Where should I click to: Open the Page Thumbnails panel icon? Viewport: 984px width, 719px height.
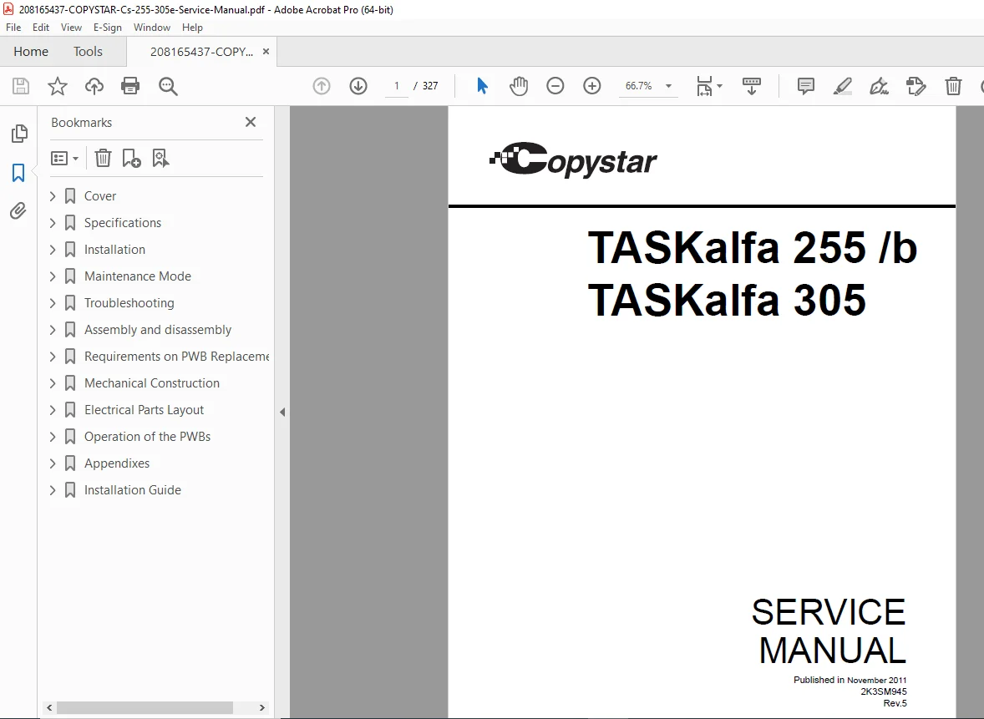tap(19, 134)
